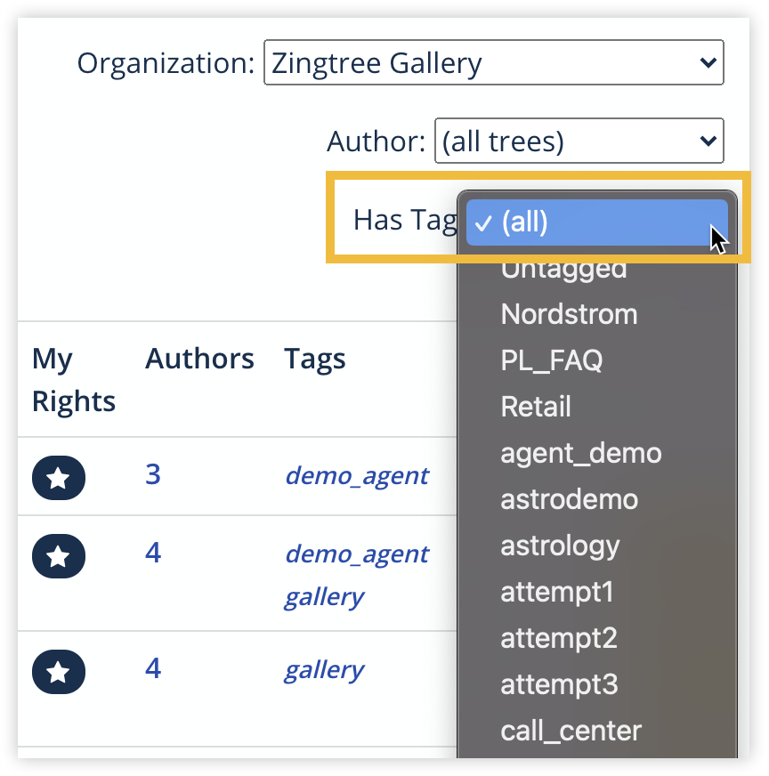Select the Nordstrom tag from the list

click(570, 314)
